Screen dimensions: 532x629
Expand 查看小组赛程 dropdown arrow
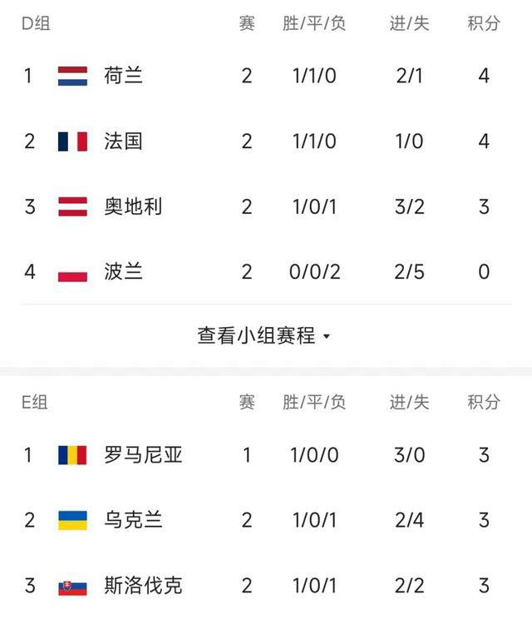tap(327, 337)
